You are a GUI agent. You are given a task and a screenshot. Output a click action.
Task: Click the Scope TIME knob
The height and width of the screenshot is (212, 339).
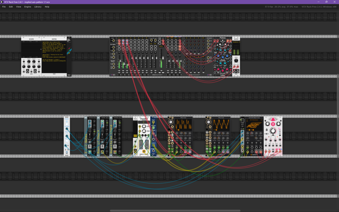pyautogui.click(x=24, y=67)
